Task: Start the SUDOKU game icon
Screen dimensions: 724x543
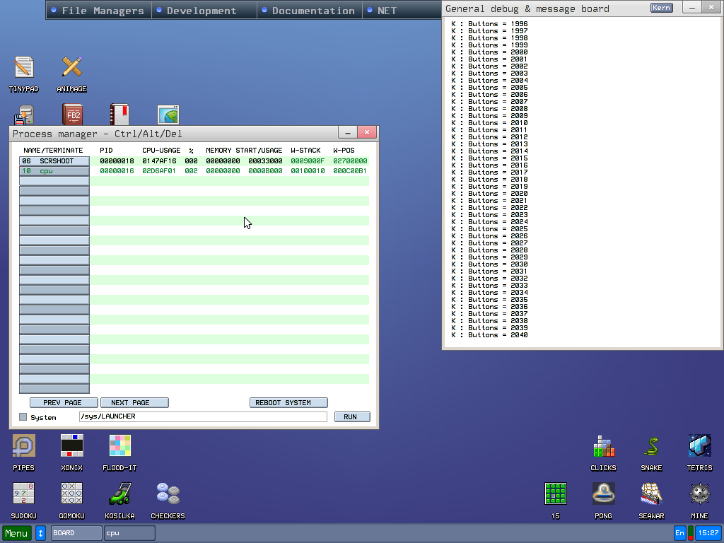Action: tap(24, 494)
